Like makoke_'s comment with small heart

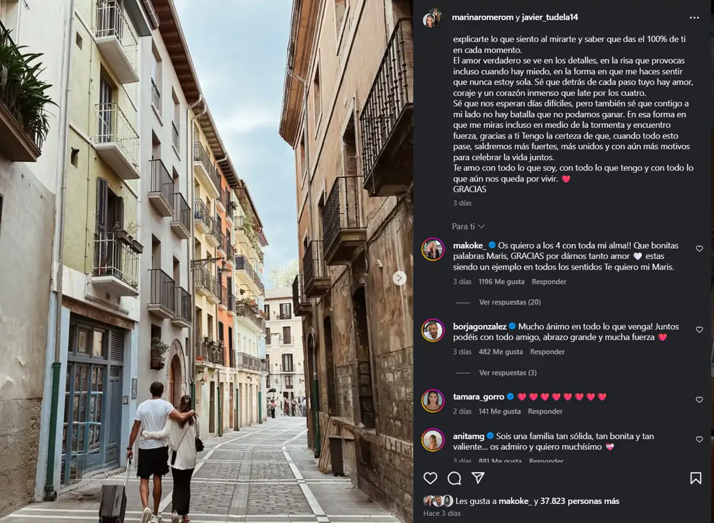coord(699,249)
